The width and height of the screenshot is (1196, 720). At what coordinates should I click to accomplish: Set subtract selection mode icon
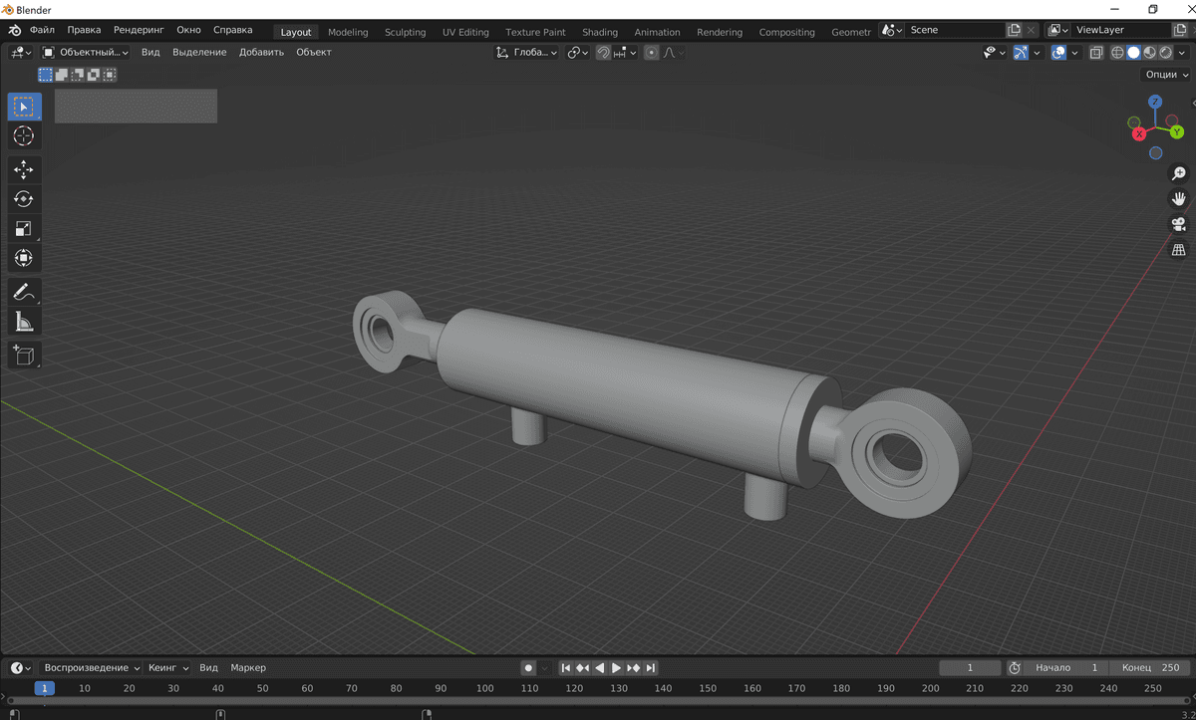[78, 74]
